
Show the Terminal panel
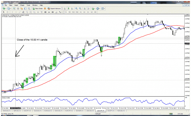tap(25, 9)
